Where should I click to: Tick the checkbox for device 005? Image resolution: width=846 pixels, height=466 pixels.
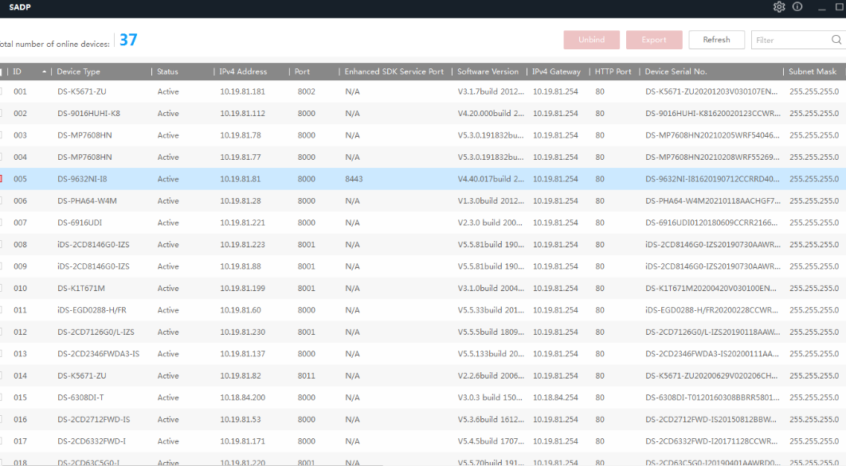point(1,178)
